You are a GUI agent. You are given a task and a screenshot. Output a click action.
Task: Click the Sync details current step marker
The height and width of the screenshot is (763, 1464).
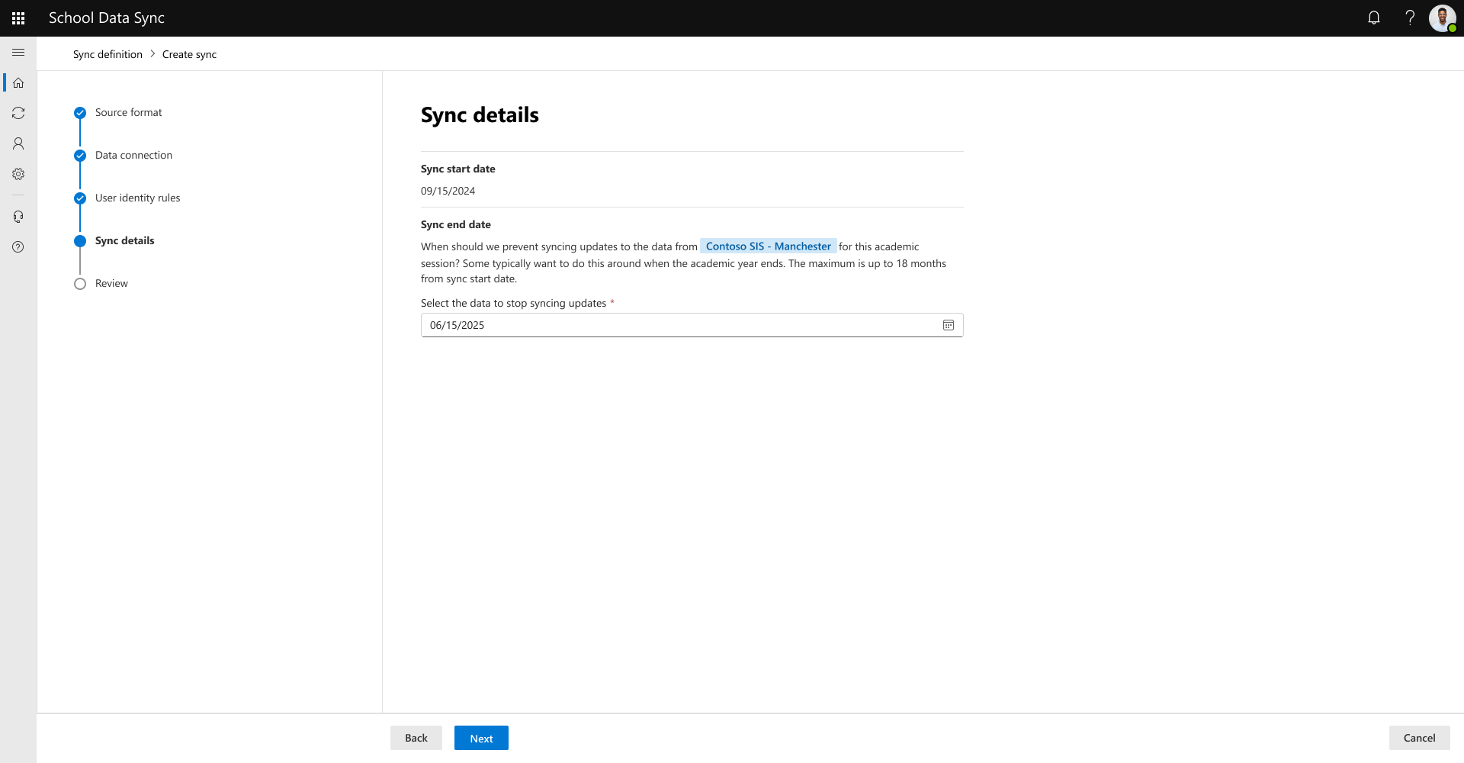[x=80, y=241]
